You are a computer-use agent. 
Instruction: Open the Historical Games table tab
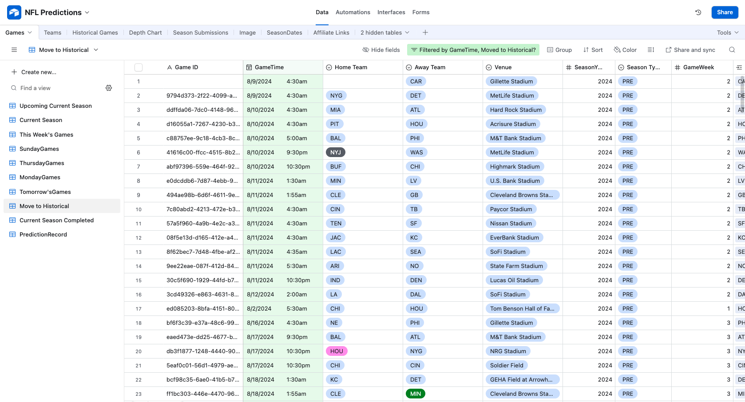[x=95, y=32]
